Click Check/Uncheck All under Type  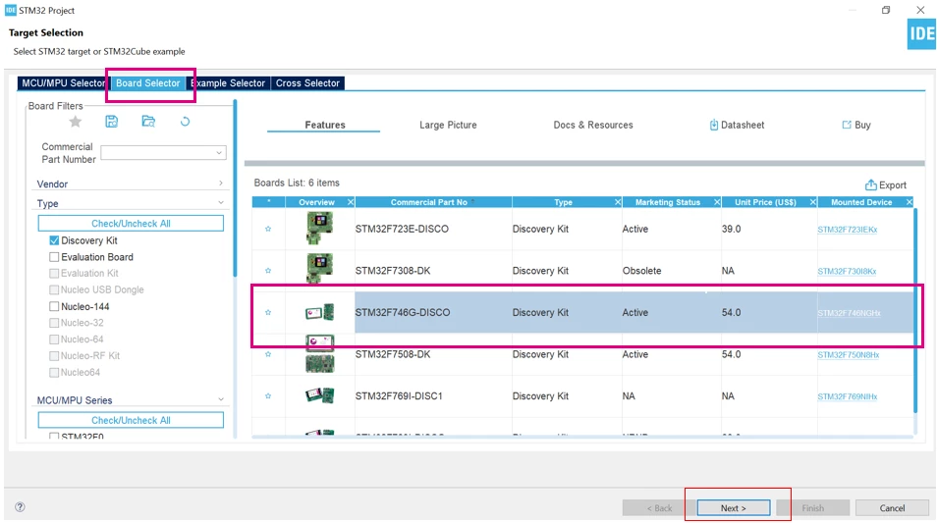click(131, 224)
